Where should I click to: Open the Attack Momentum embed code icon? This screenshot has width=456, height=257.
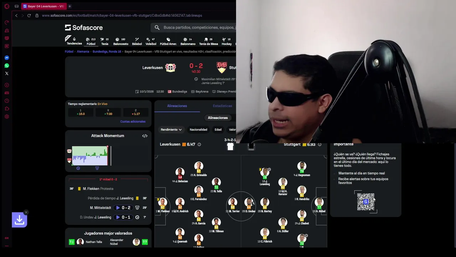tap(145, 136)
